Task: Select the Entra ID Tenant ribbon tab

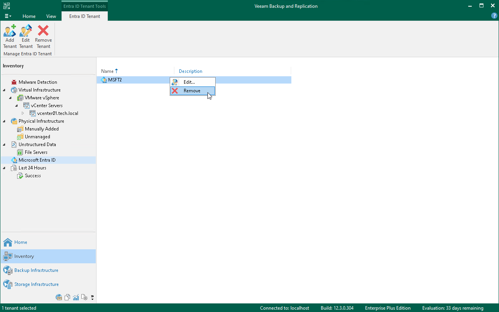Action: (x=84, y=16)
